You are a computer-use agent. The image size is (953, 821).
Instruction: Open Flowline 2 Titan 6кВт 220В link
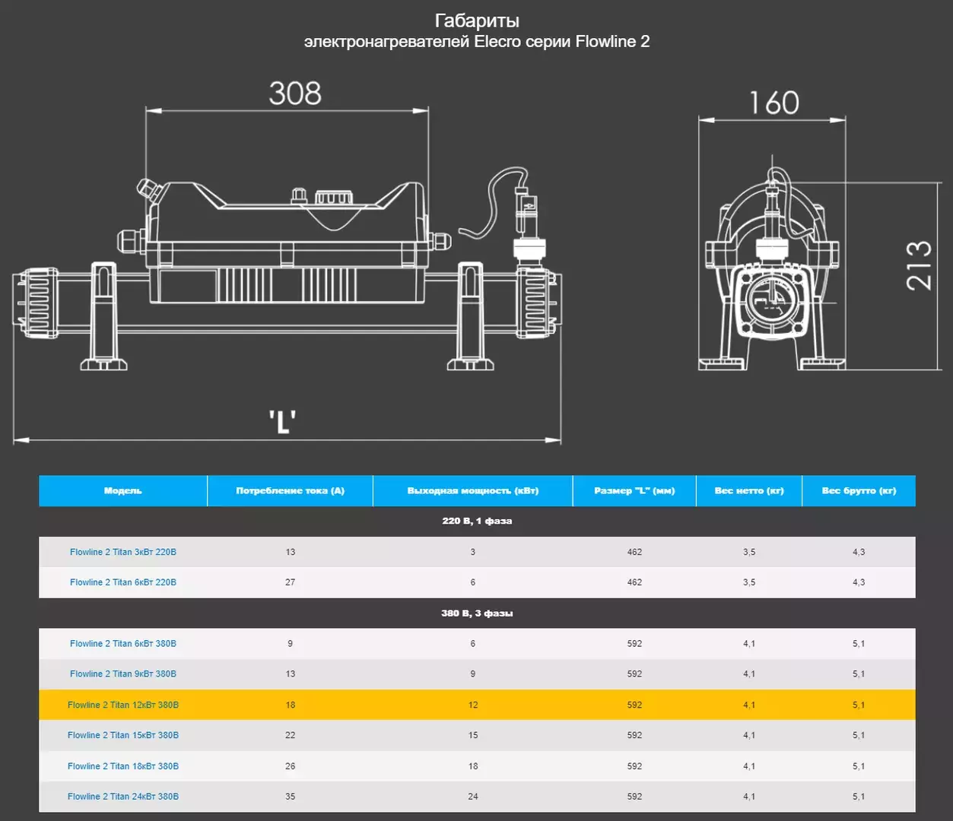pos(122,582)
